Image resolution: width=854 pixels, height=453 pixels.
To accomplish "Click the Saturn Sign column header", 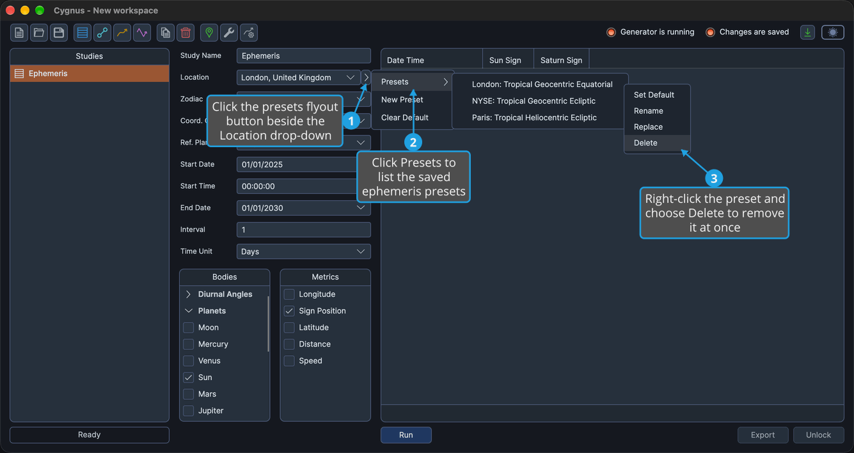I will point(561,60).
